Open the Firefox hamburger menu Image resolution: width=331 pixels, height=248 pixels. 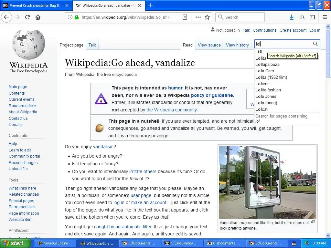[x=325, y=17]
